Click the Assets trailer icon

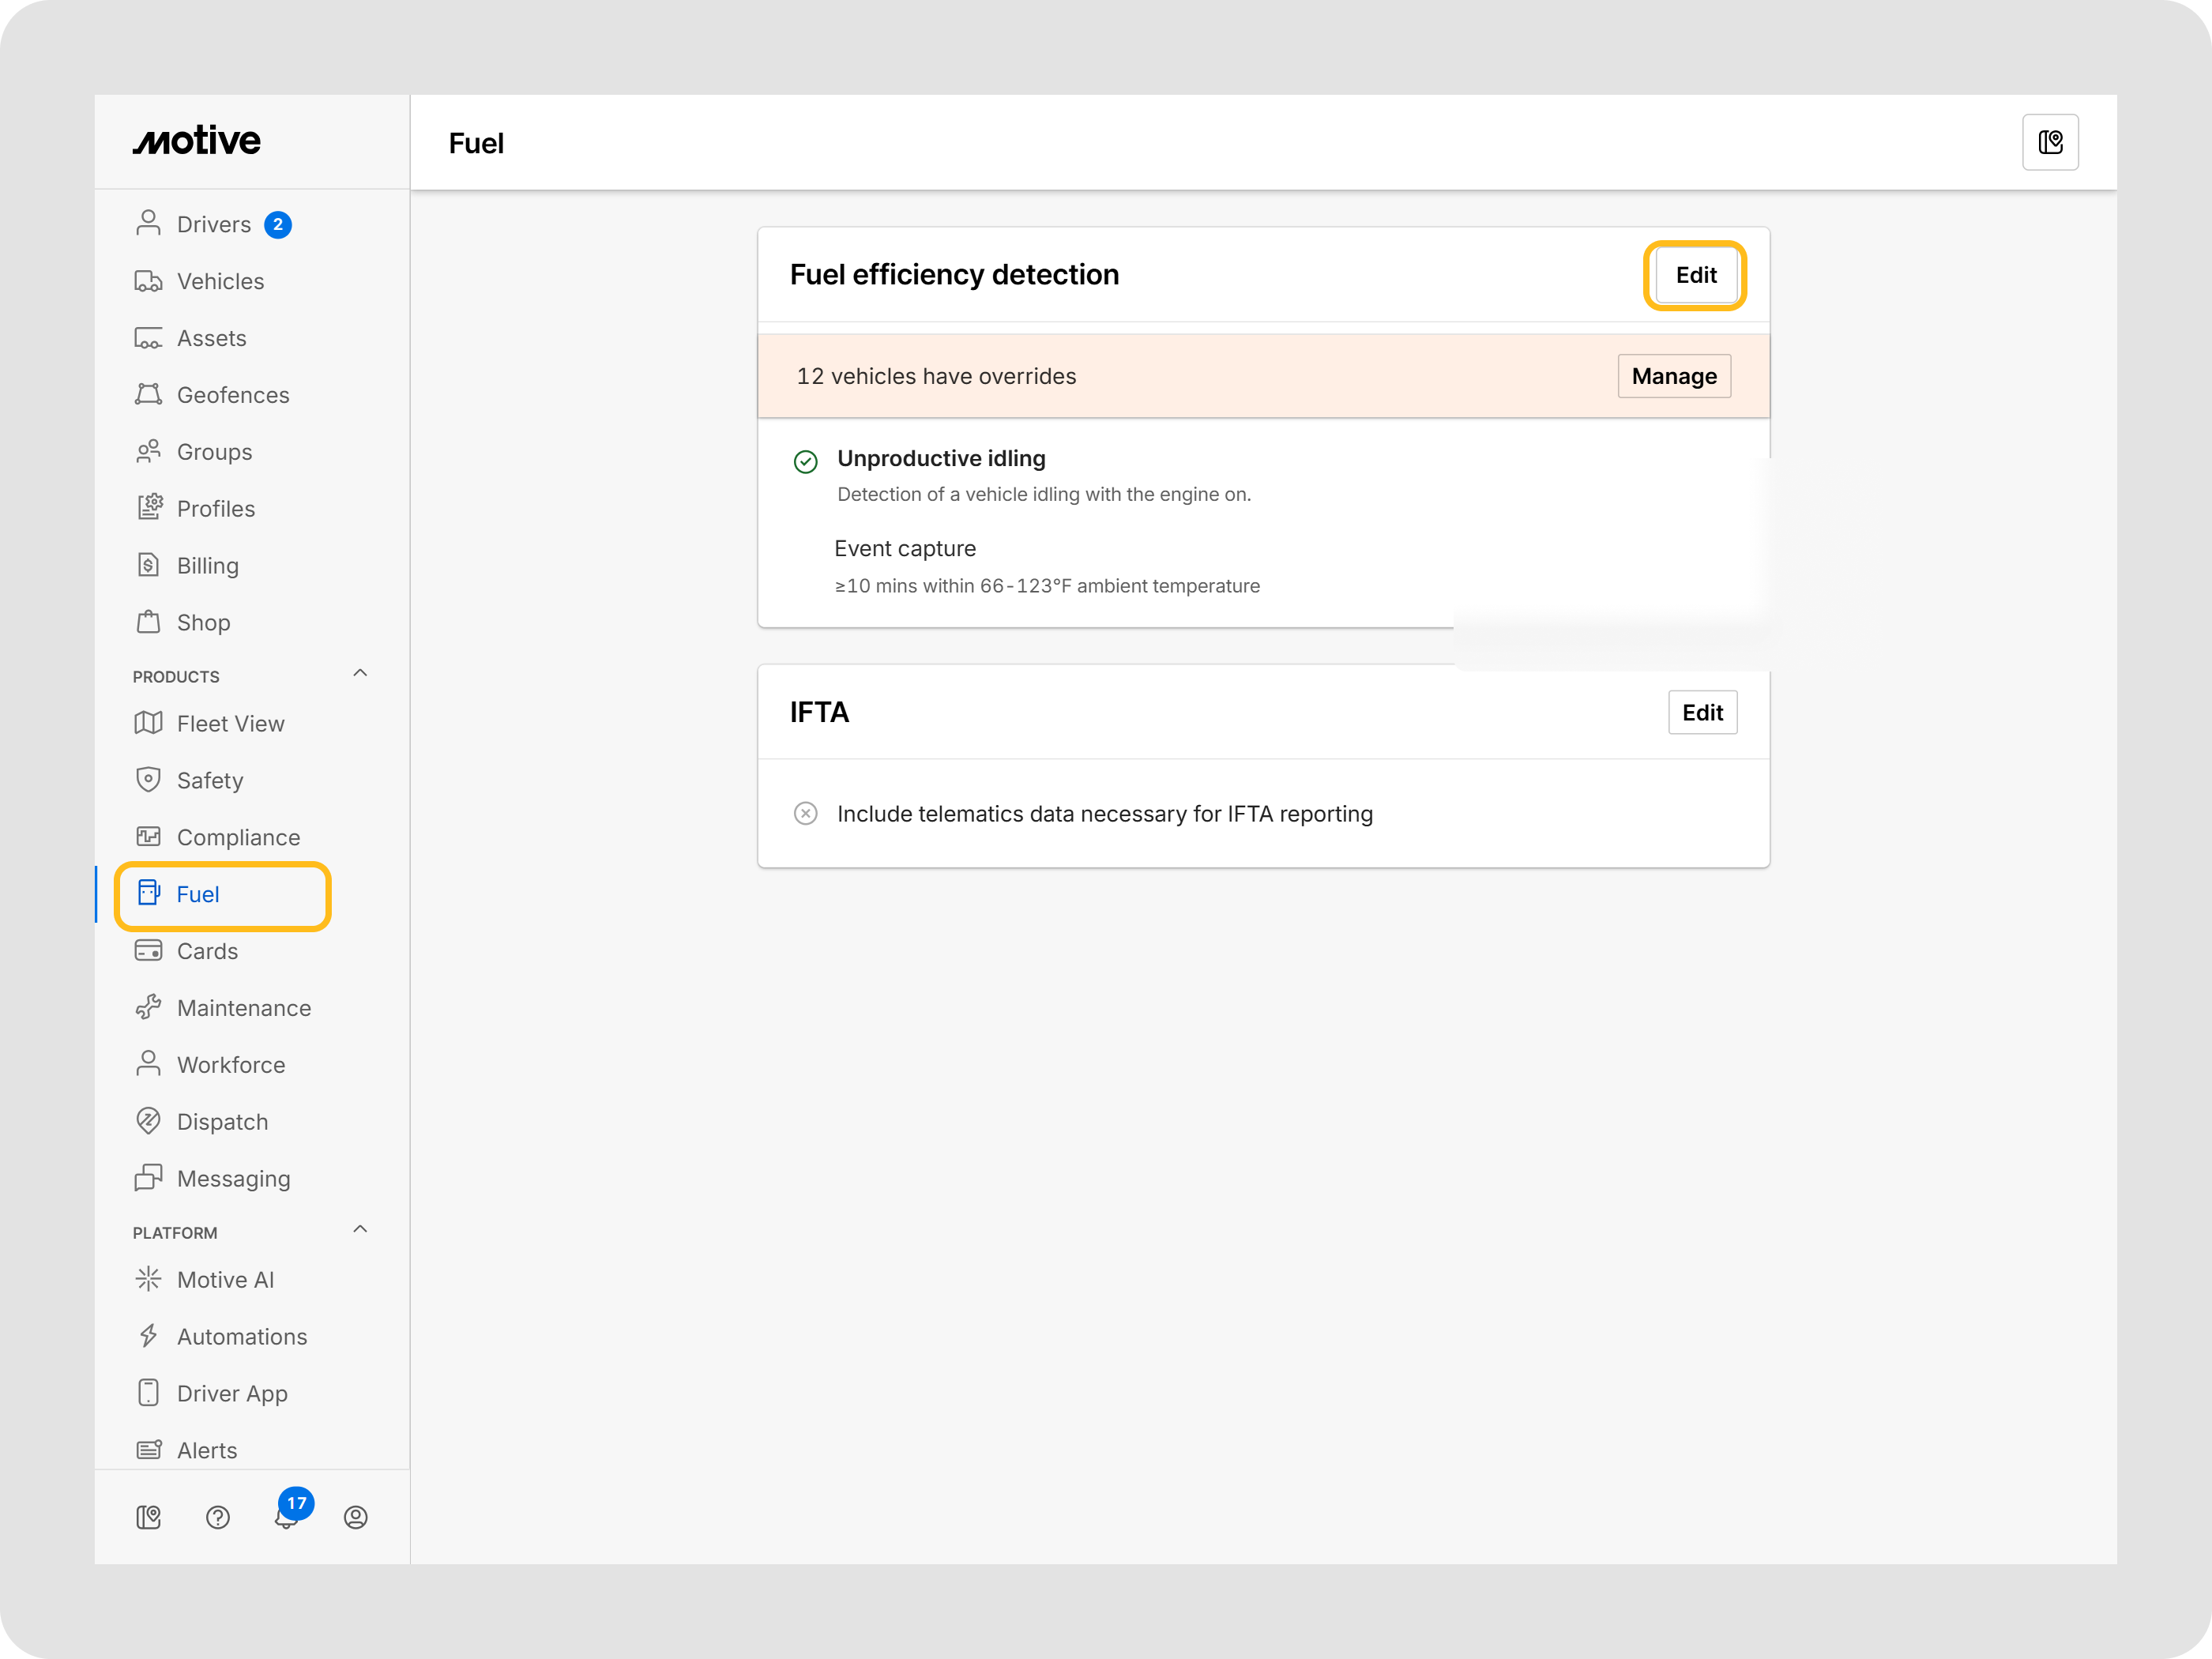click(148, 337)
